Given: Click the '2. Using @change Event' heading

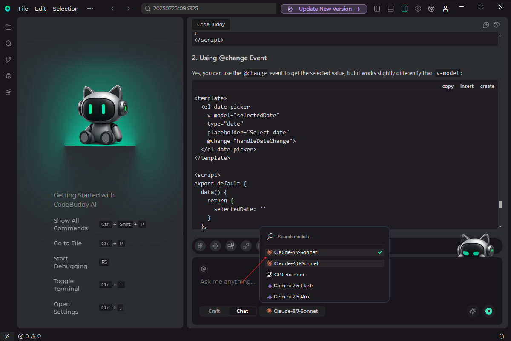Looking at the screenshot, I should (x=230, y=58).
